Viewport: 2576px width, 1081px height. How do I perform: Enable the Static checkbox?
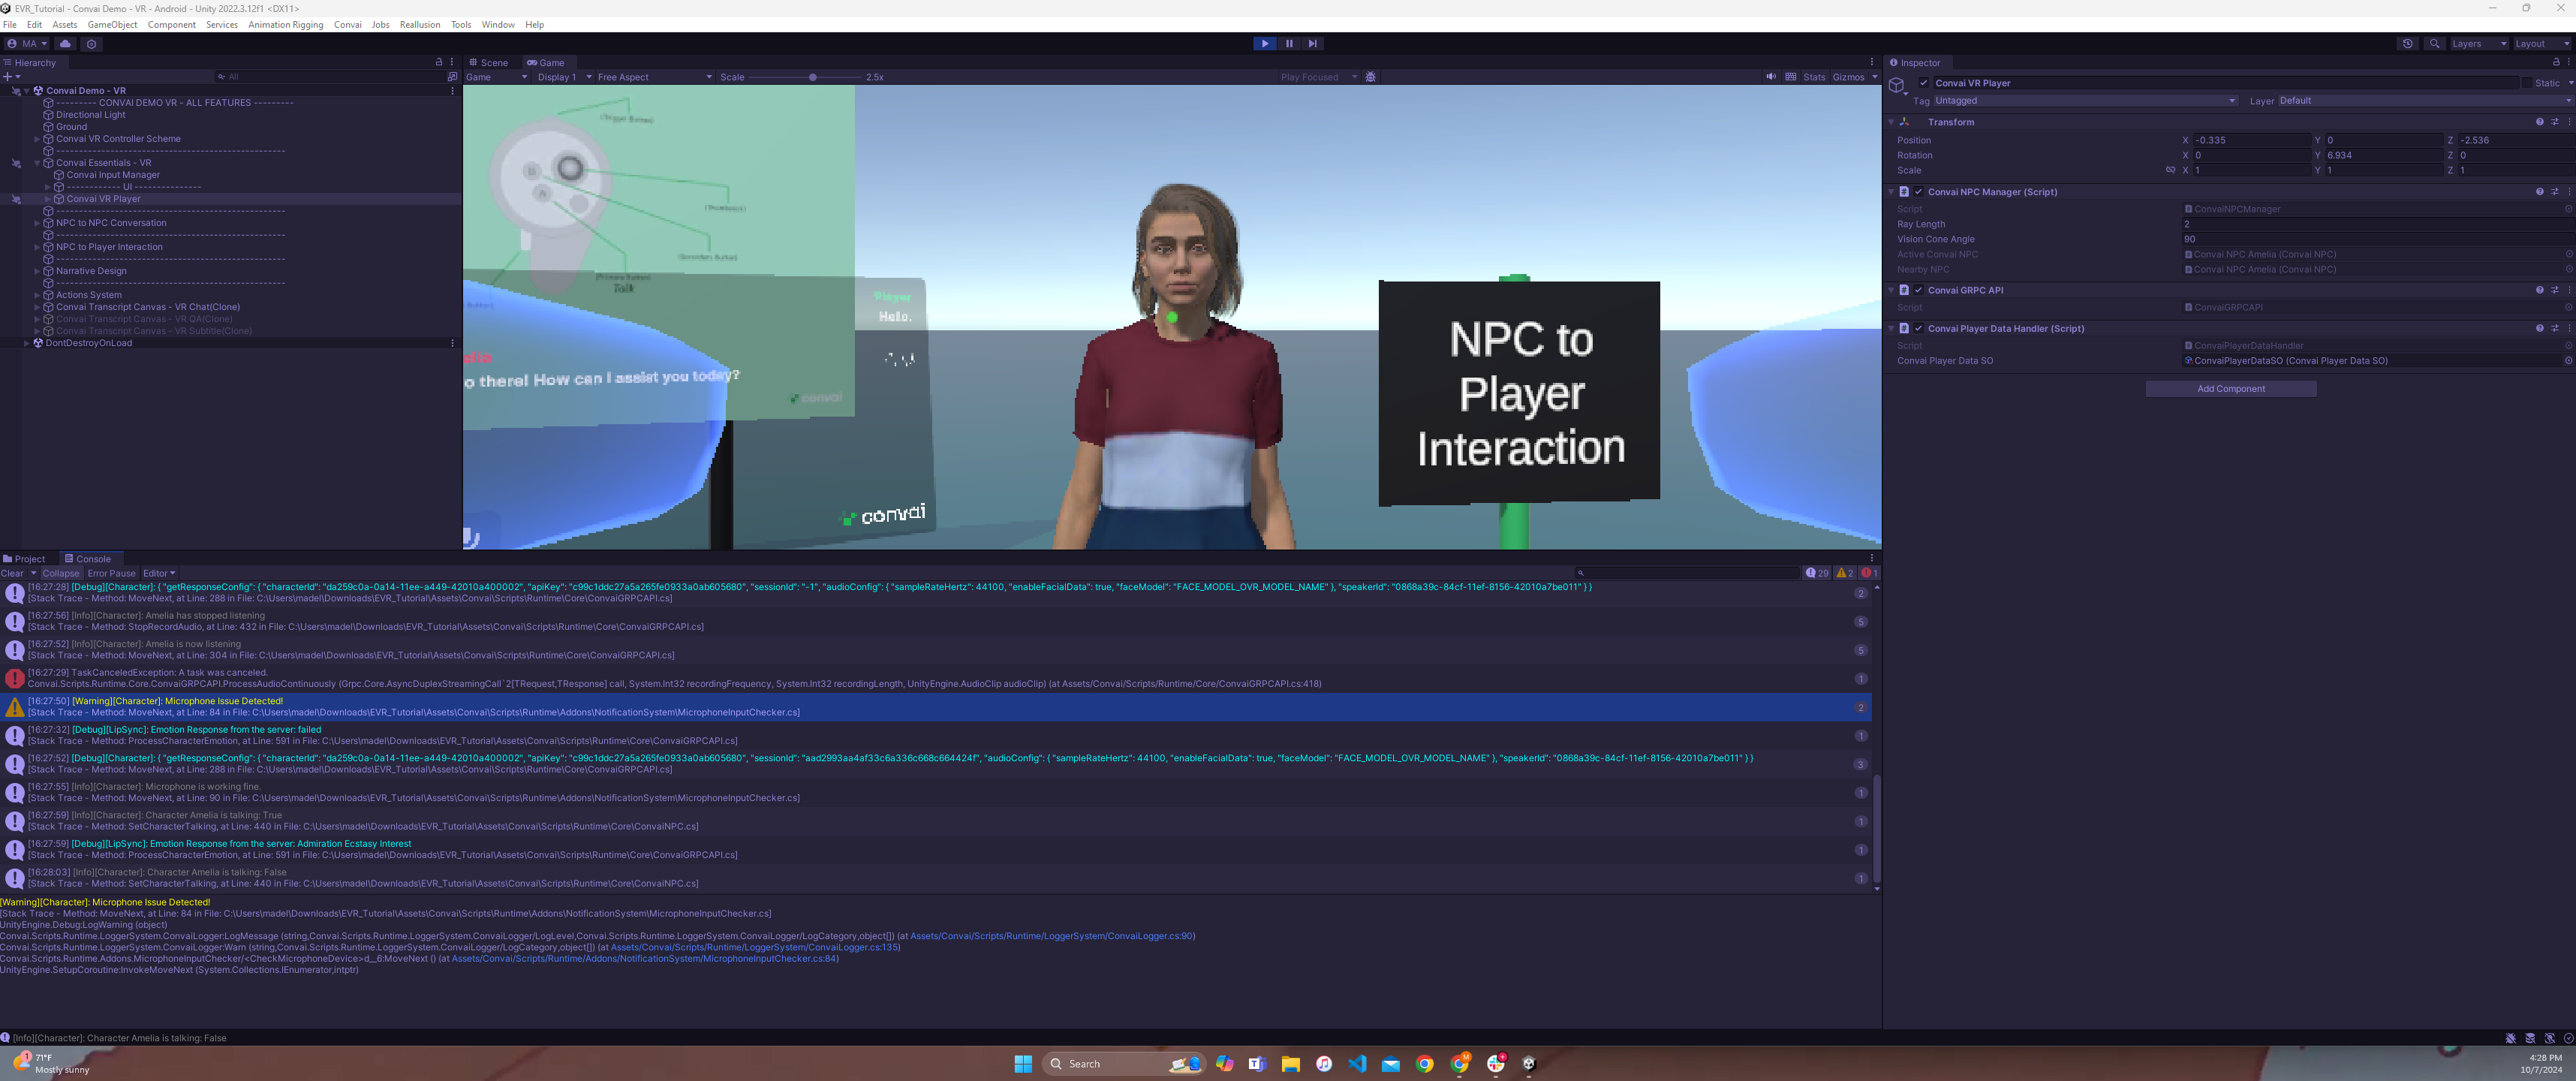[2526, 83]
